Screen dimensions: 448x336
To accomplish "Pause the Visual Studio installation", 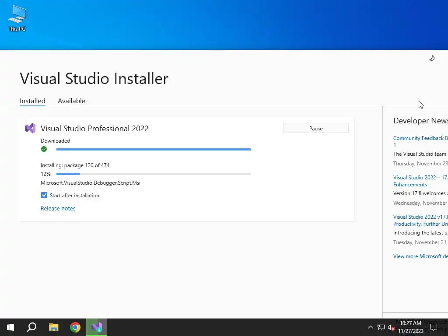I will [x=316, y=128].
